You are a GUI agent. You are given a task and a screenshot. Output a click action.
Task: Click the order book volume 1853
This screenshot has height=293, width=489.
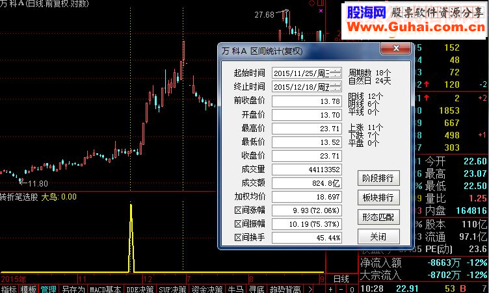(449, 110)
